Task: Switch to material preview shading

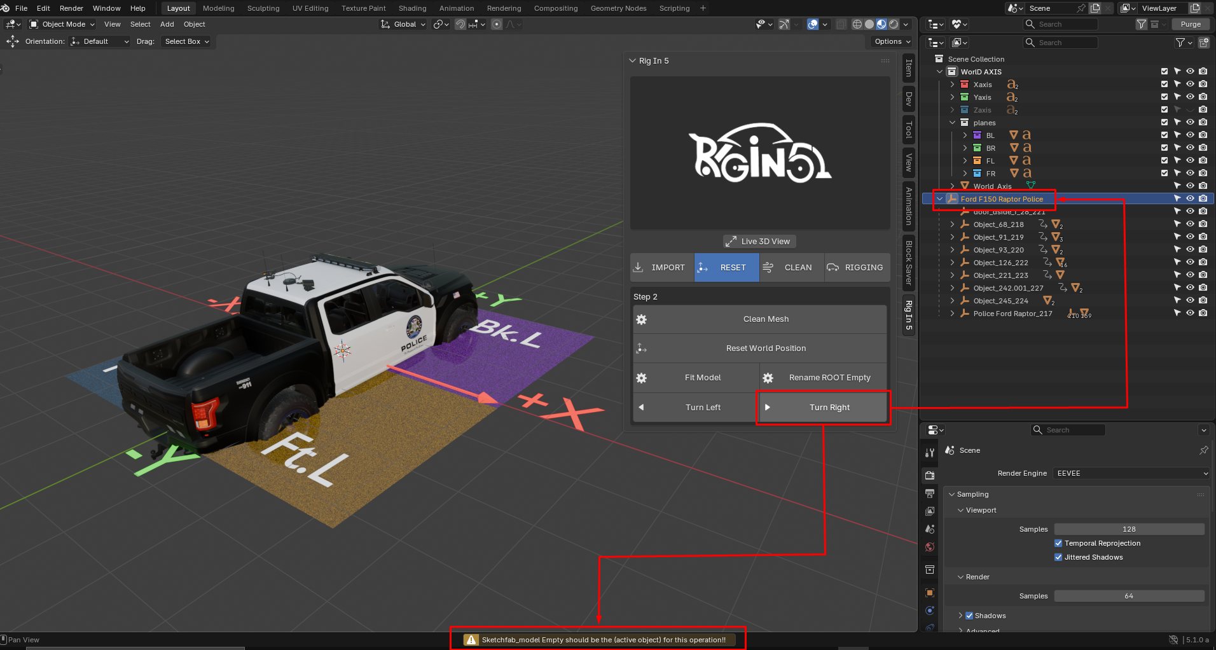Action: 881,24
